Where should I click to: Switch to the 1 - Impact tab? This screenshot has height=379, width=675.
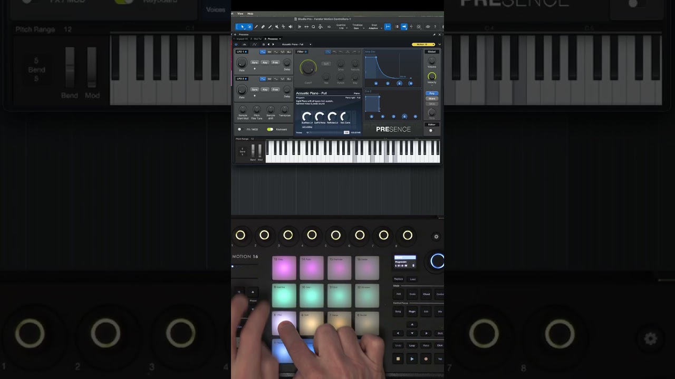tap(242, 39)
